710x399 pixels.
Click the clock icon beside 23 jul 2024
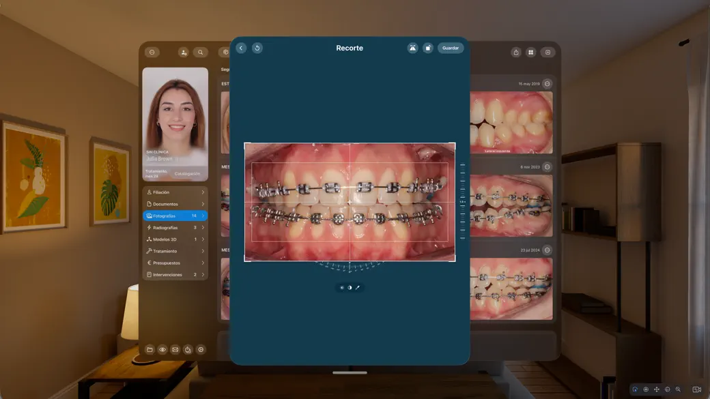point(546,250)
